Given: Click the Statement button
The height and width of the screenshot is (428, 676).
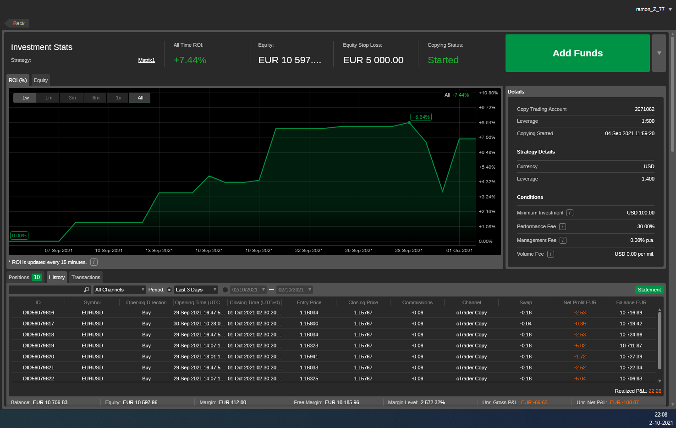Looking at the screenshot, I should pyautogui.click(x=649, y=290).
